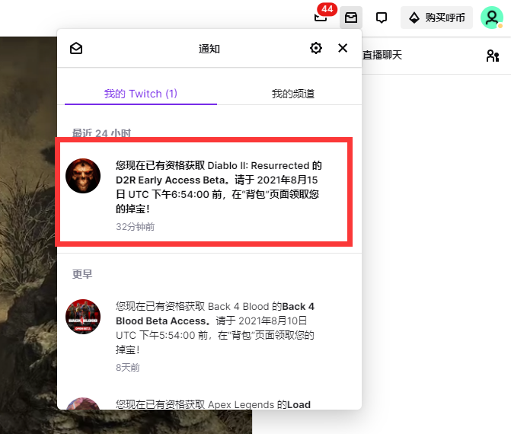The image size is (511, 434).
Task: Open the whispers chat bubble icon
Action: coord(382,18)
